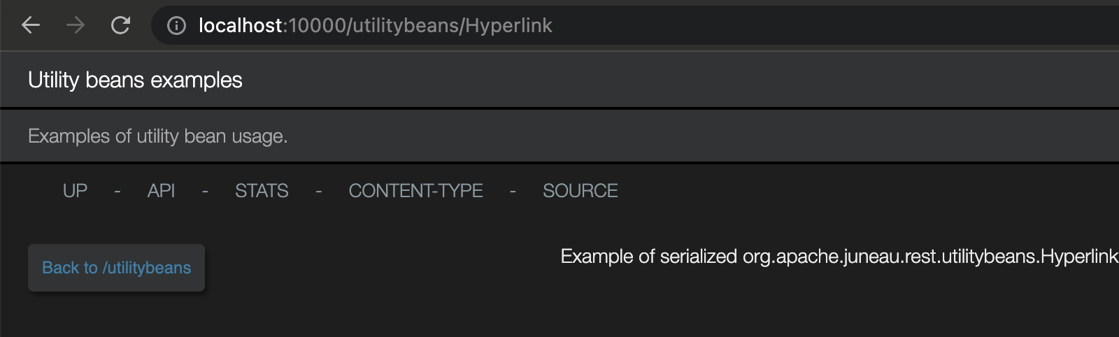Screen dimensions: 1119x337
Task: Open the SOURCE navigation link
Action: tap(580, 191)
